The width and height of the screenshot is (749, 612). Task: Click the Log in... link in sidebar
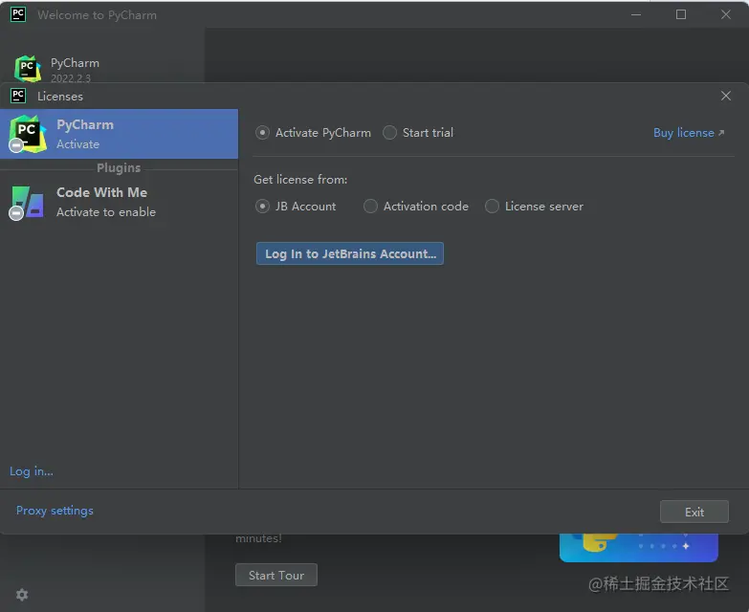click(x=32, y=471)
